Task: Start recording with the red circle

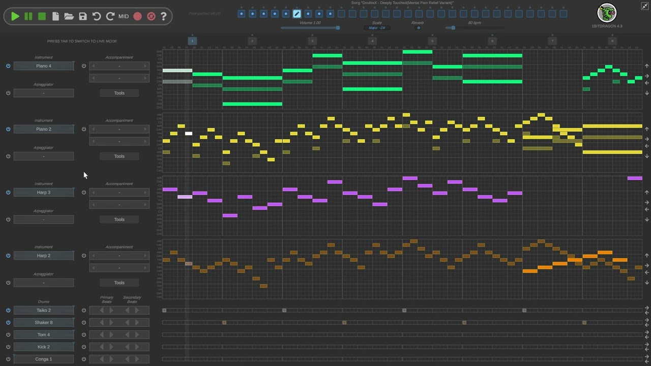Action: [x=137, y=16]
